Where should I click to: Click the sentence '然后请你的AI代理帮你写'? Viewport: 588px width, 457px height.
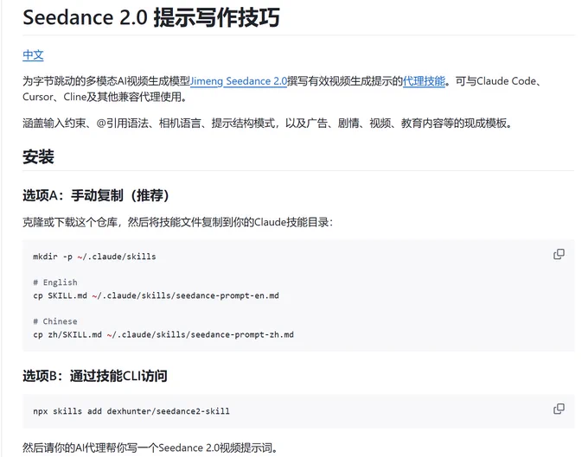click(150, 447)
